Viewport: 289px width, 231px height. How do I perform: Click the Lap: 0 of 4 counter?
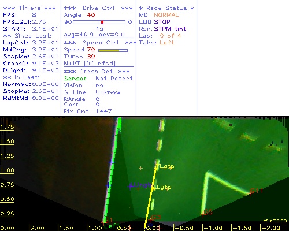tap(160, 36)
